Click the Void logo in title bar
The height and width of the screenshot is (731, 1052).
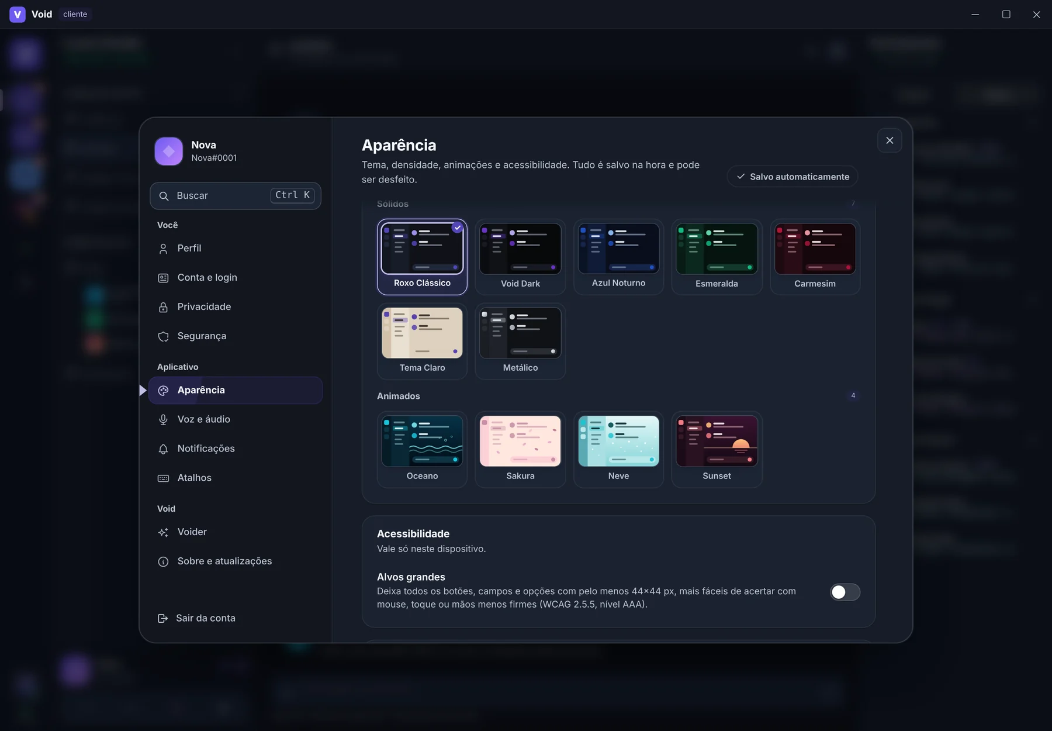pyautogui.click(x=18, y=14)
